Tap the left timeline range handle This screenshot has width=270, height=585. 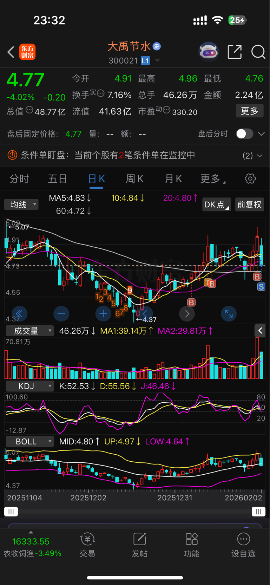tap(11, 512)
